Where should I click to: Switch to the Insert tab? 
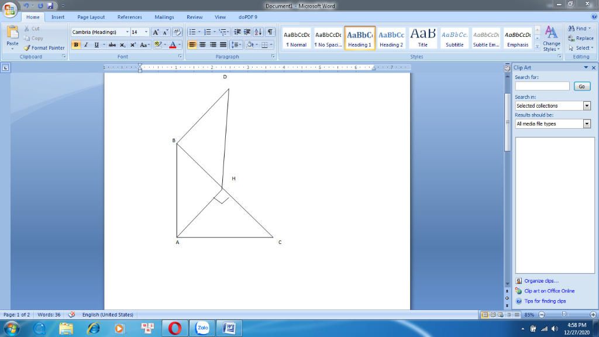(58, 17)
